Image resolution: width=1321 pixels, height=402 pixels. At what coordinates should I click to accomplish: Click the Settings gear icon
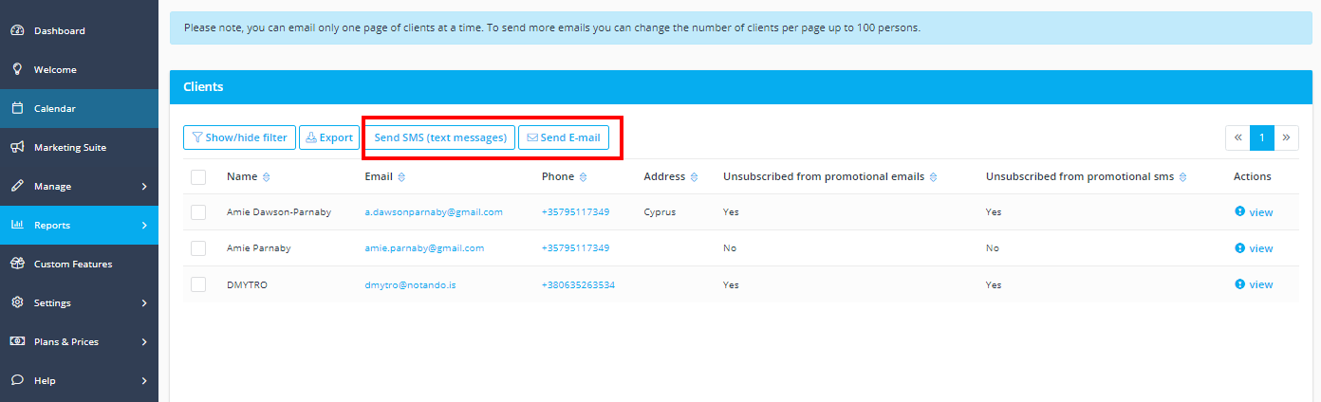point(17,302)
